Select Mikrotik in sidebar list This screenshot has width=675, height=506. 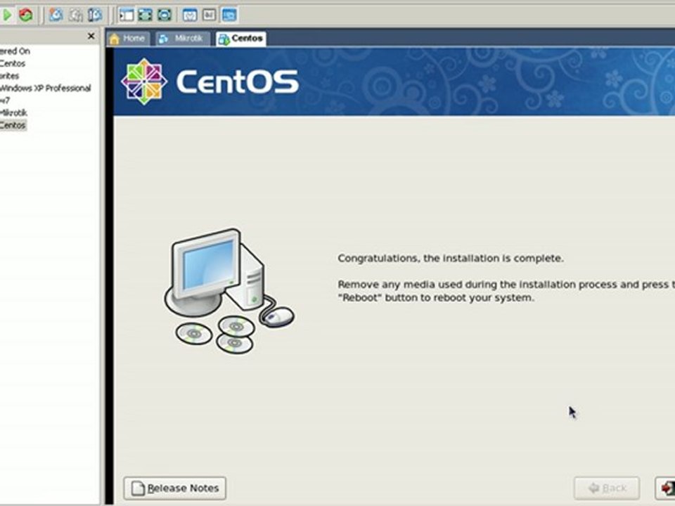[x=14, y=112]
